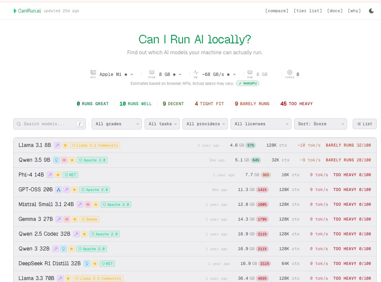
Task: Open the why link
Action: click(354, 11)
